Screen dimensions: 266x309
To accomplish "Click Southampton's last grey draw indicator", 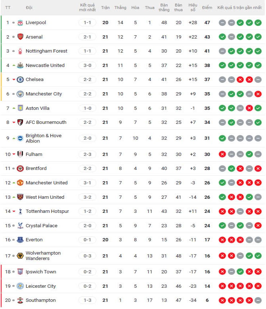I will pyautogui.click(x=258, y=300).
